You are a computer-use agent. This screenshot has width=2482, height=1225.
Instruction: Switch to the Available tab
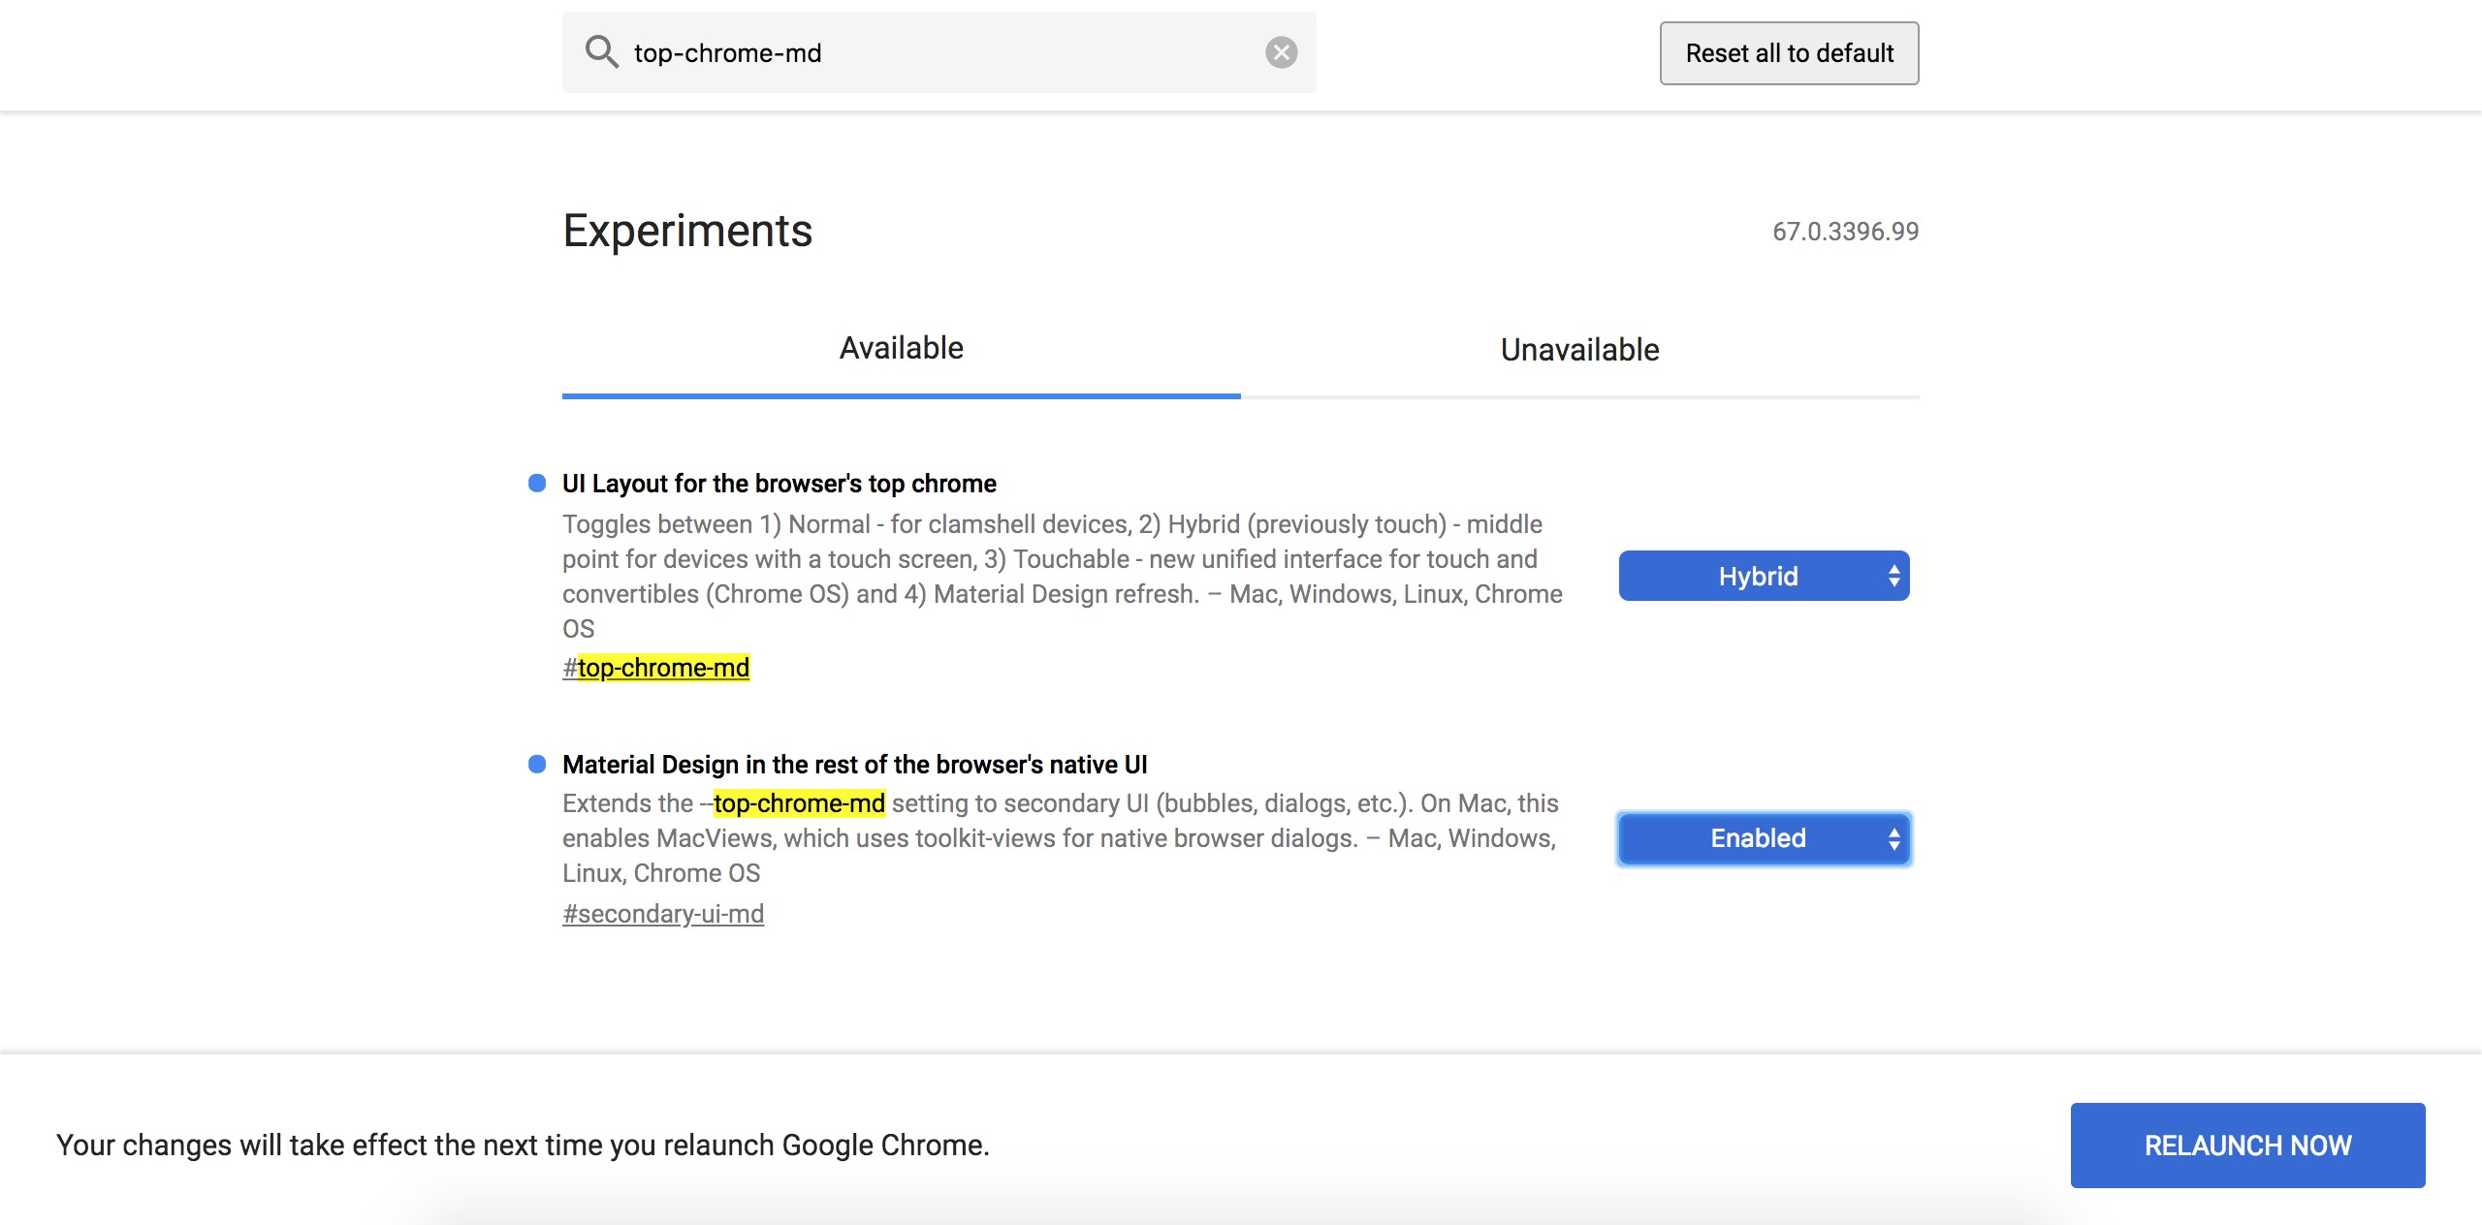pyautogui.click(x=902, y=348)
